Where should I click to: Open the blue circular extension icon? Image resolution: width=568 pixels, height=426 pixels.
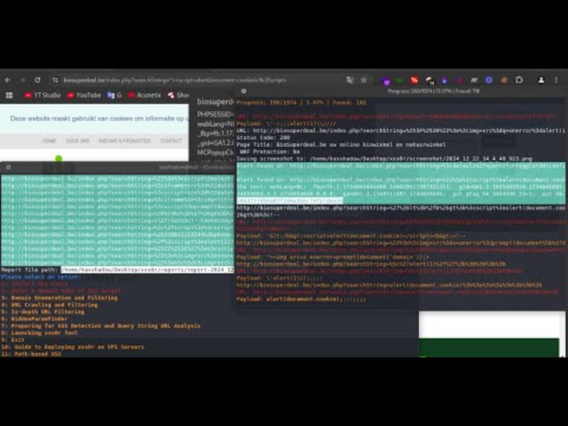[x=489, y=80]
